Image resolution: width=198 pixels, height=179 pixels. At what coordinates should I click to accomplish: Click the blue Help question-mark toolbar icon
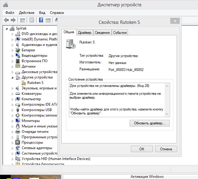[x=41, y=20]
